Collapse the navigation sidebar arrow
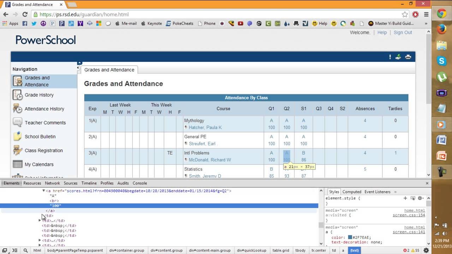The width and height of the screenshot is (452, 254). (x=78, y=68)
